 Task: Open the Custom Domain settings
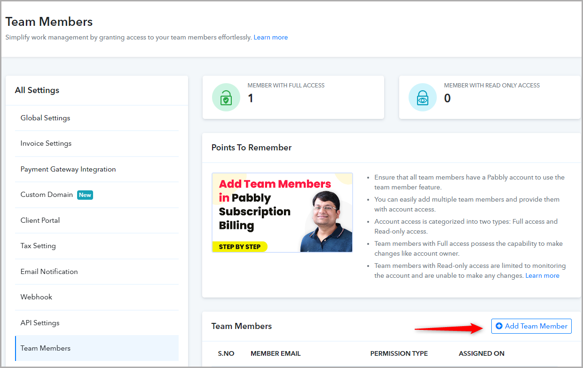[x=97, y=195]
